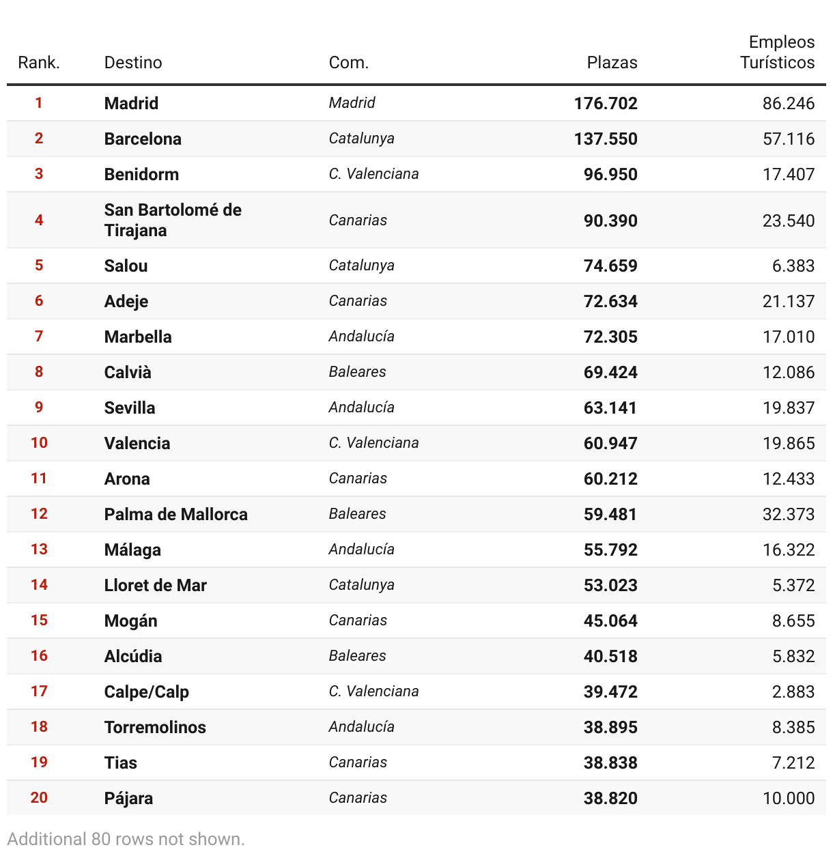Sort table by Plazas header
833x856 pixels.
tap(612, 63)
